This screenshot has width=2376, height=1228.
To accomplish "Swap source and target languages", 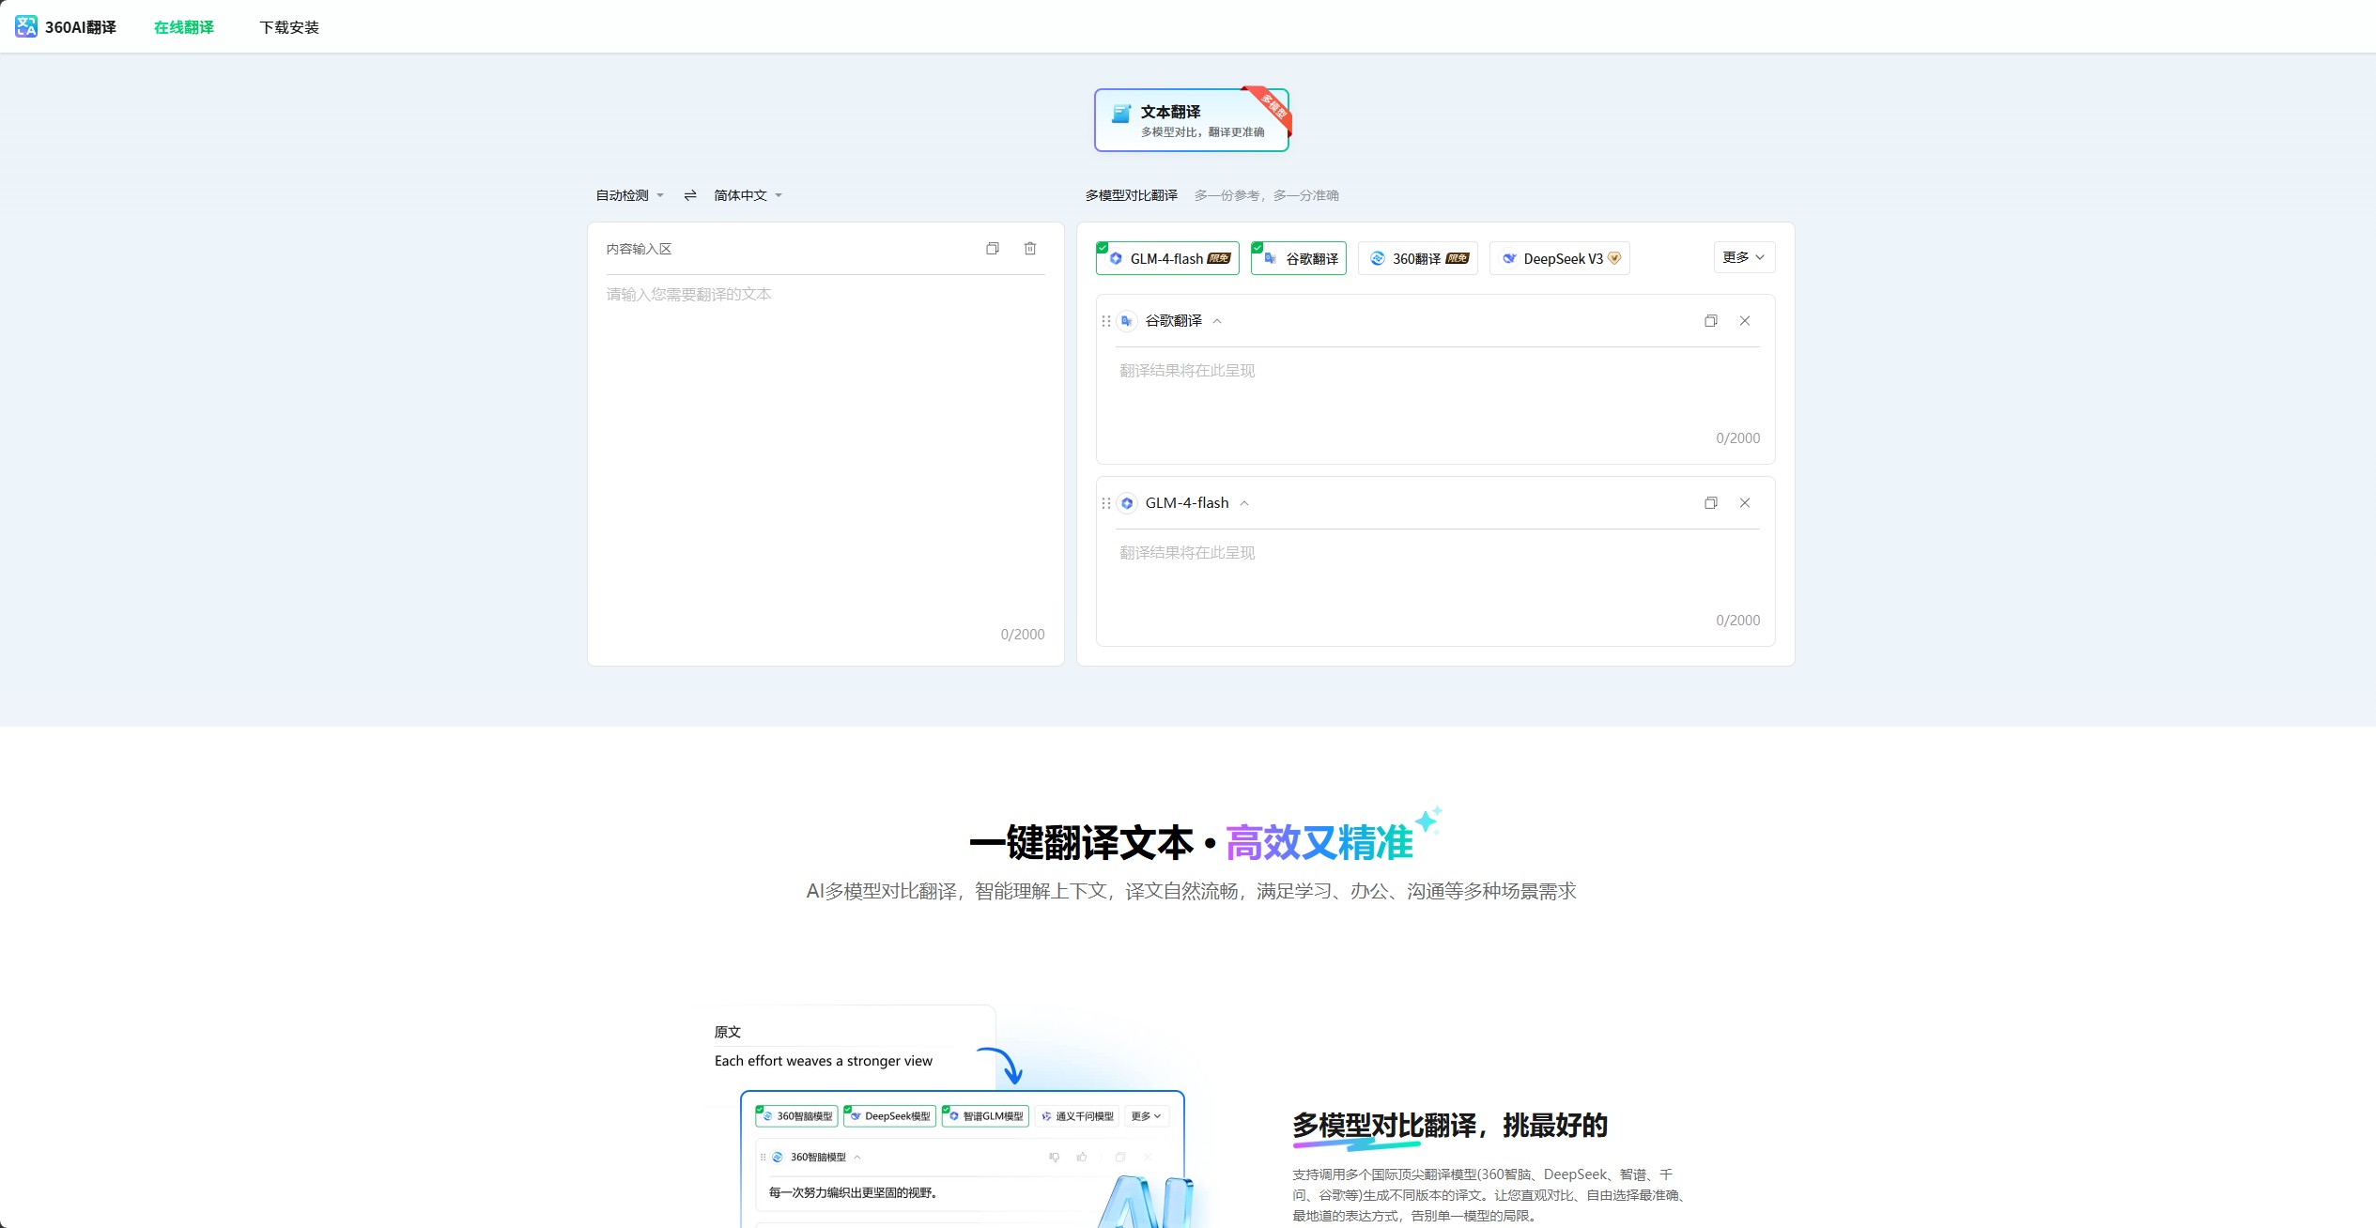I will (690, 195).
